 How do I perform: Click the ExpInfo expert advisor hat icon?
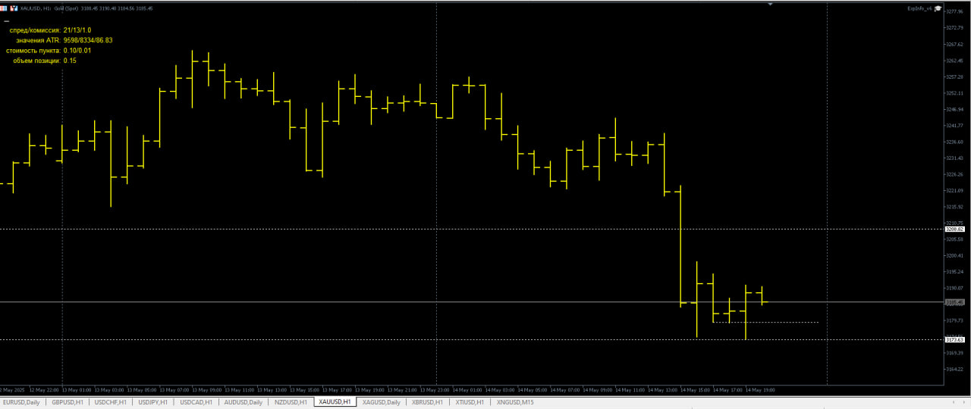(x=938, y=8)
